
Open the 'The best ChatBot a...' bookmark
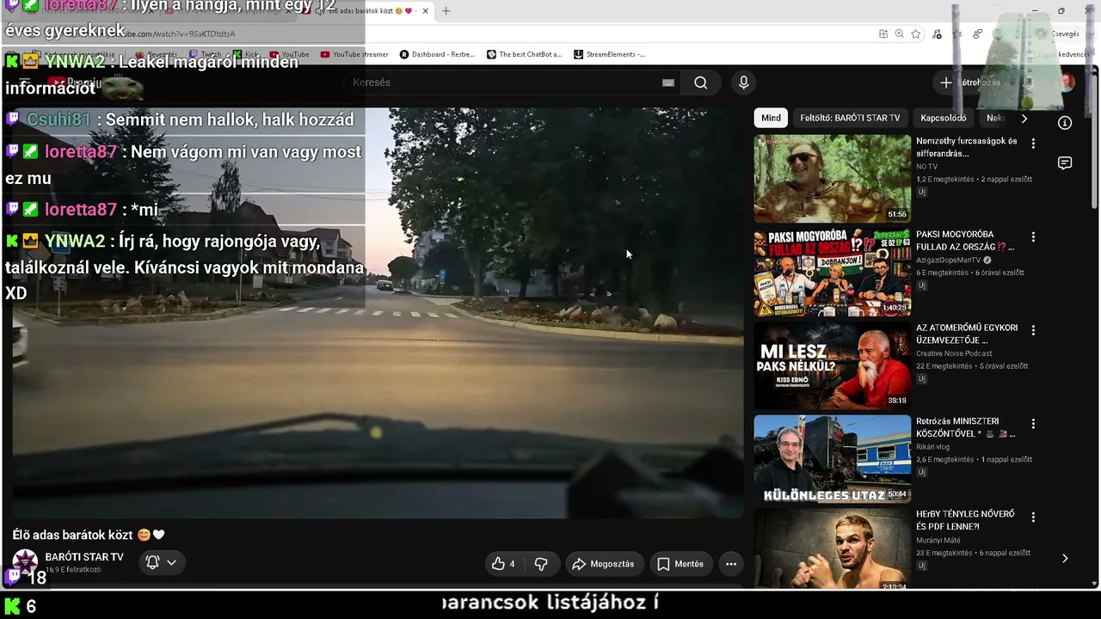(524, 54)
